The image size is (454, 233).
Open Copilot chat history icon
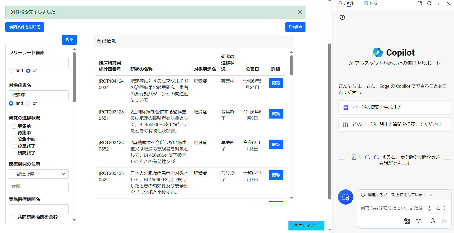pos(342,17)
